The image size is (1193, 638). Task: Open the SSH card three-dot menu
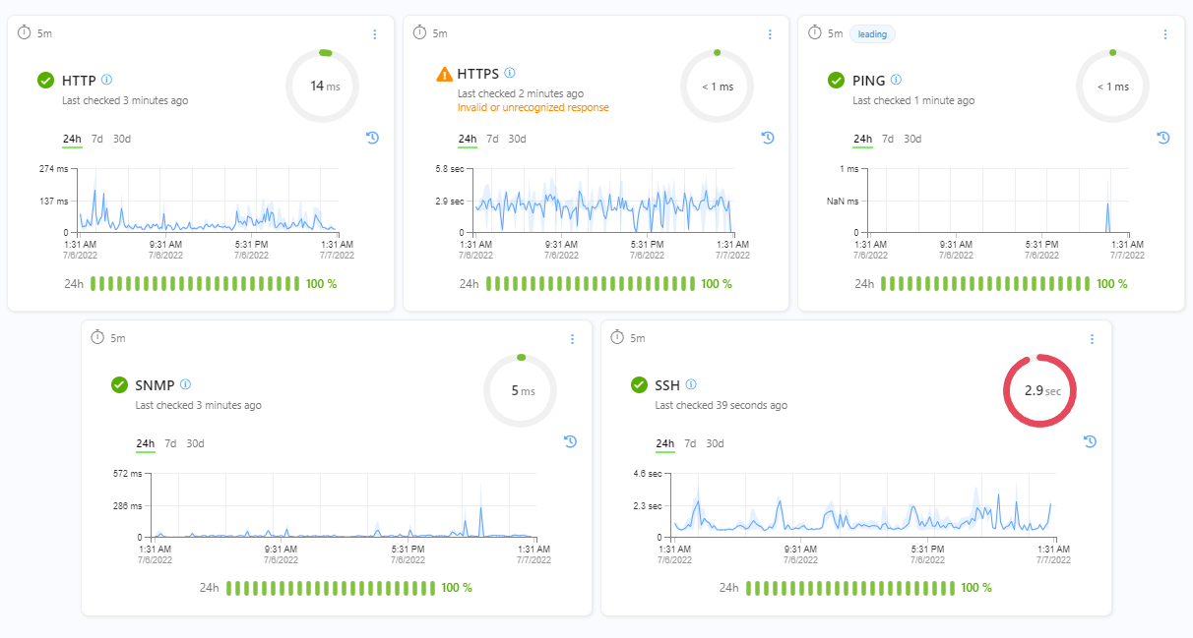click(1092, 339)
